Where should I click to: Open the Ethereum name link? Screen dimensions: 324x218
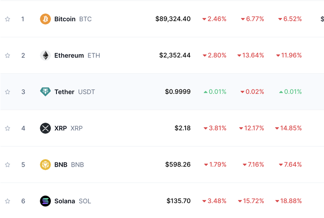pos(69,56)
